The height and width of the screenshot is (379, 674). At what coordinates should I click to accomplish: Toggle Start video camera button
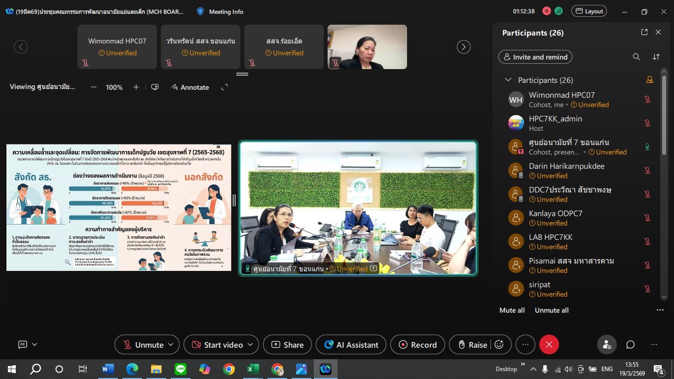(x=218, y=344)
